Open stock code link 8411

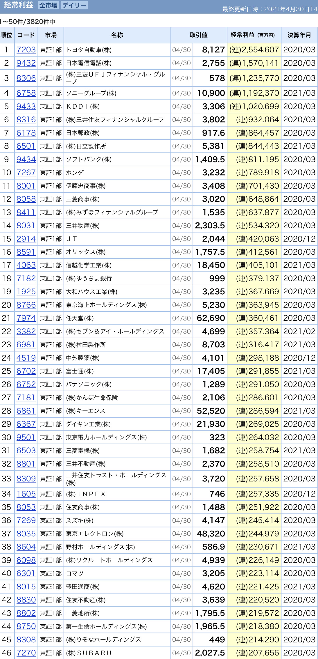point(26,212)
